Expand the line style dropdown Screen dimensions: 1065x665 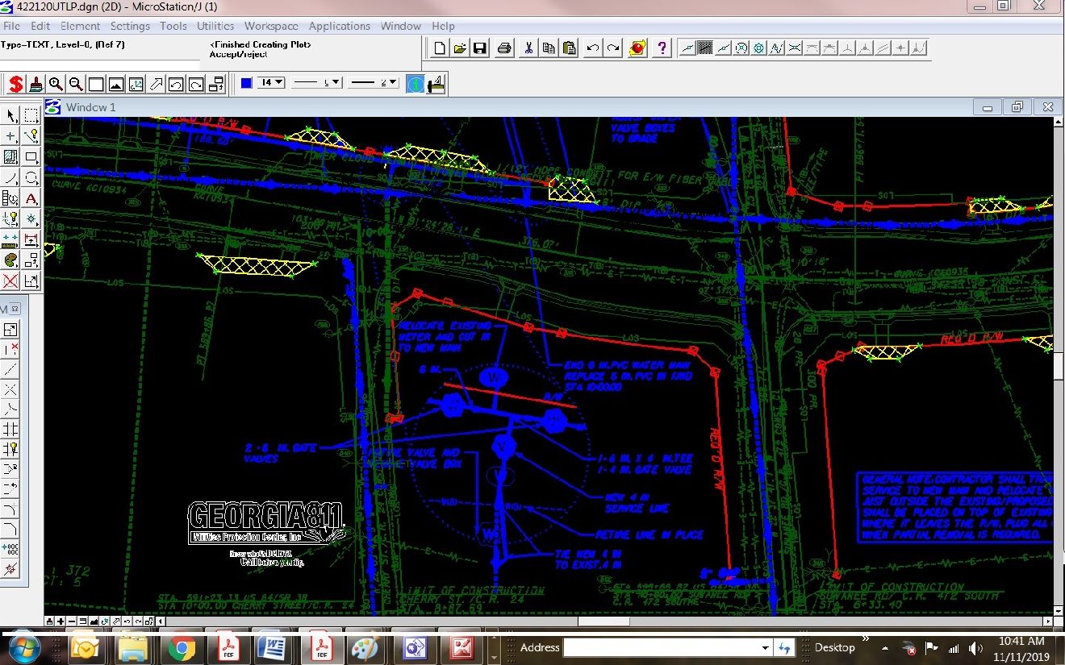pyautogui.click(x=316, y=83)
